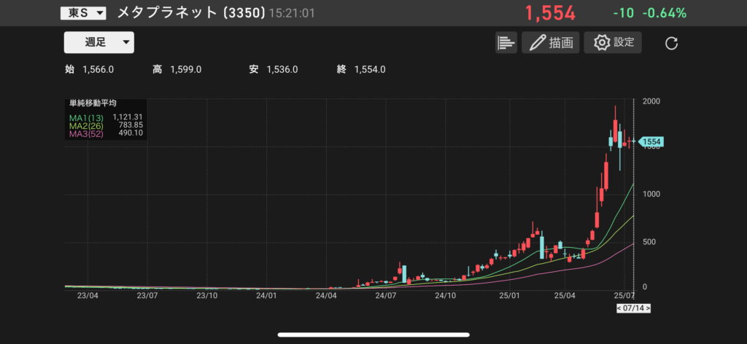Click the 25/01 date axis label
The height and width of the screenshot is (344, 747).
click(508, 296)
